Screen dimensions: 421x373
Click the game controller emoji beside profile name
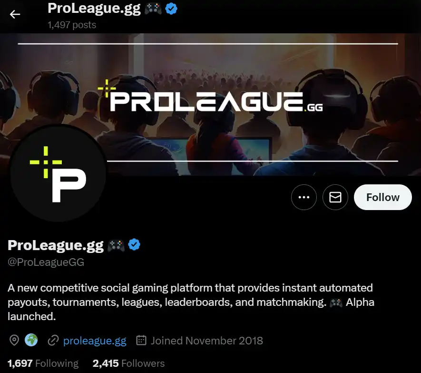[x=116, y=245]
